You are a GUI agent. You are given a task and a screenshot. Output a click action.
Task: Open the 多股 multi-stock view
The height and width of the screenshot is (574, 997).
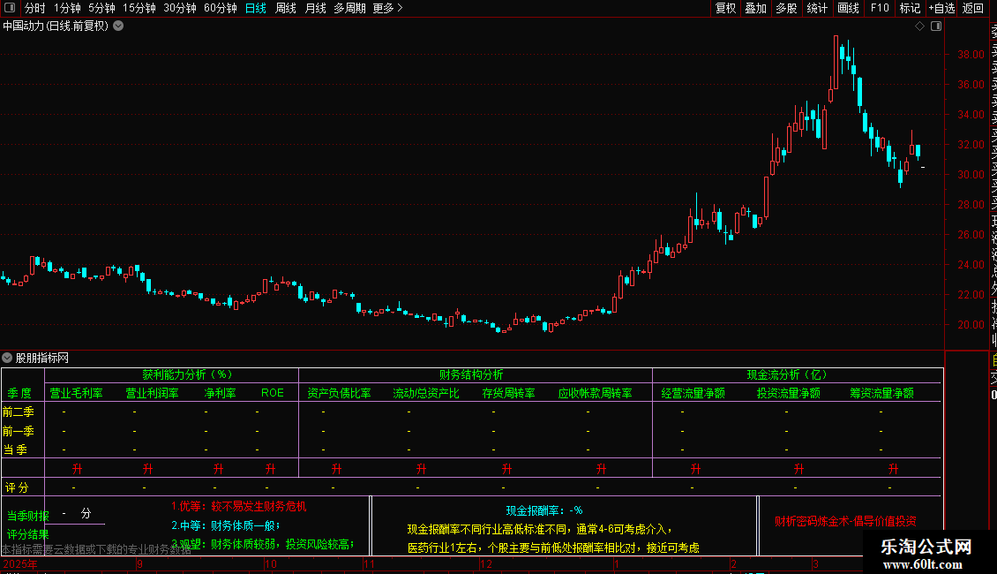(786, 8)
